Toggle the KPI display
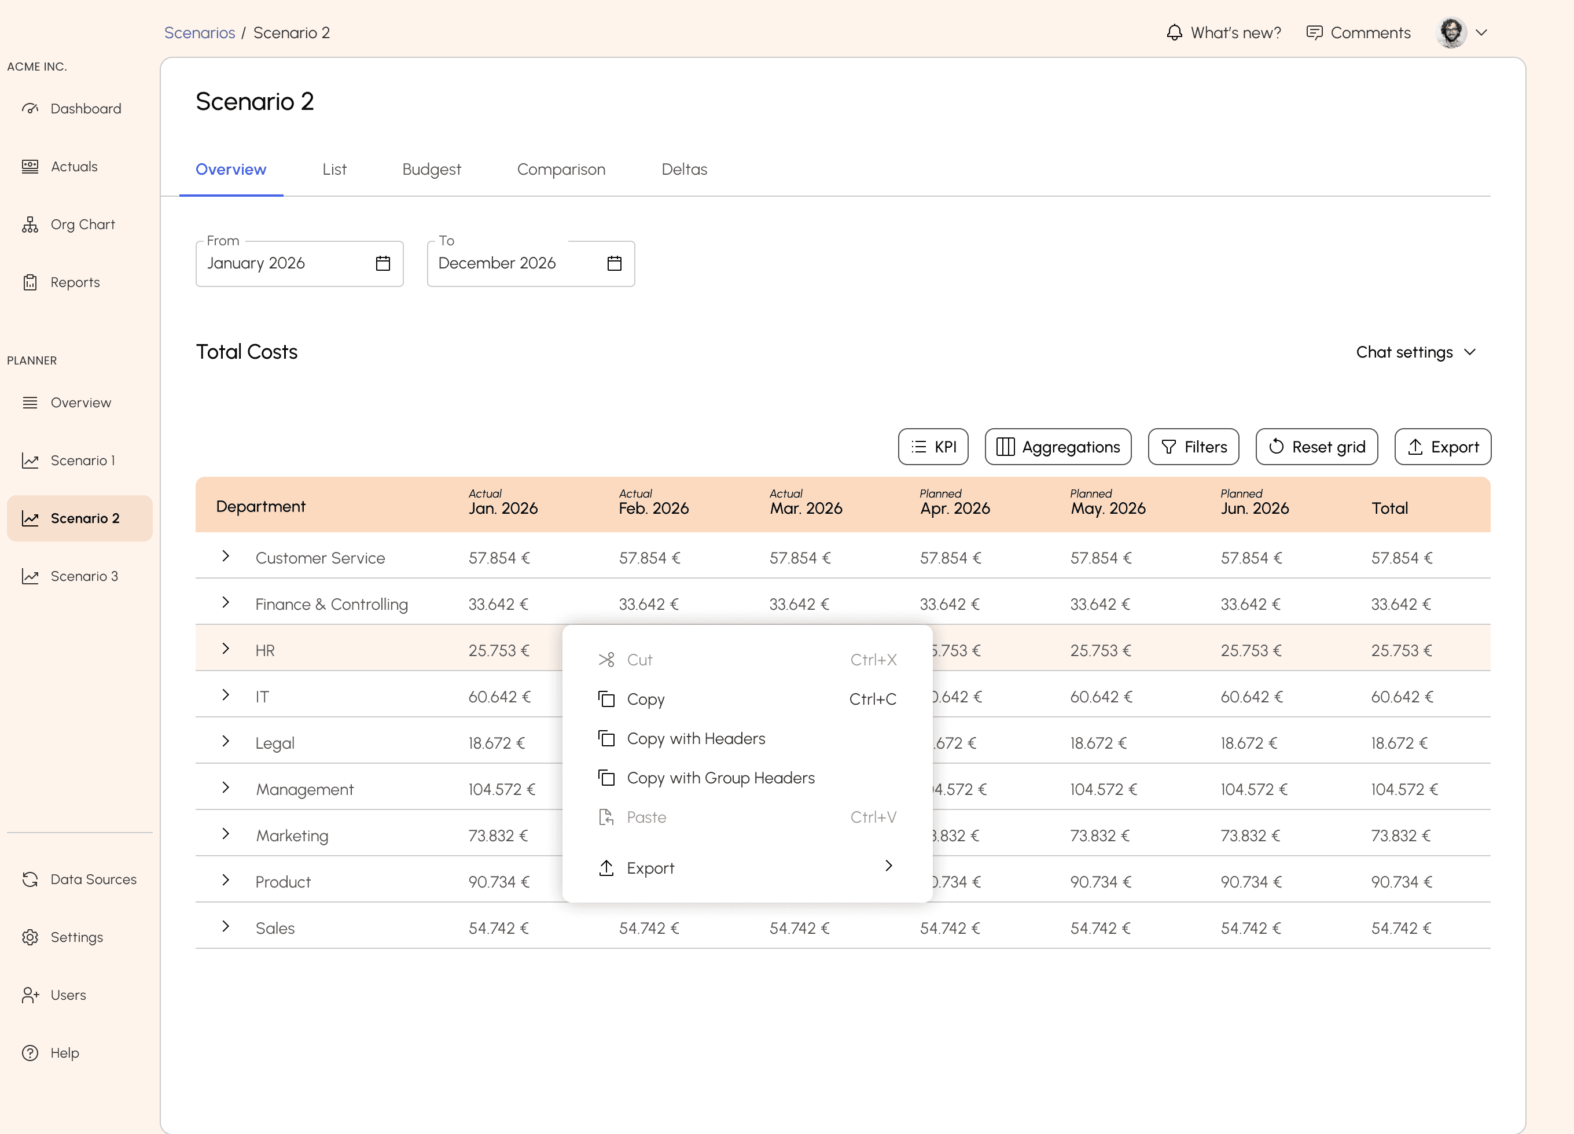The width and height of the screenshot is (1574, 1134). point(933,446)
